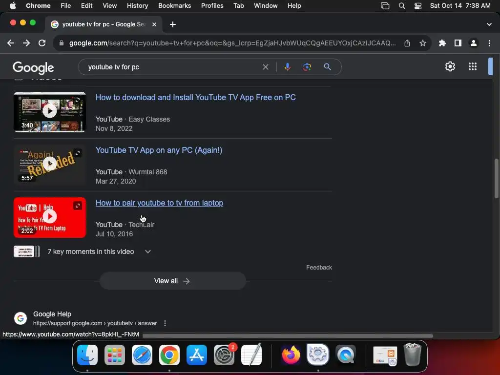Open Chrome three-dot menu
The image size is (500, 375).
tap(489, 43)
